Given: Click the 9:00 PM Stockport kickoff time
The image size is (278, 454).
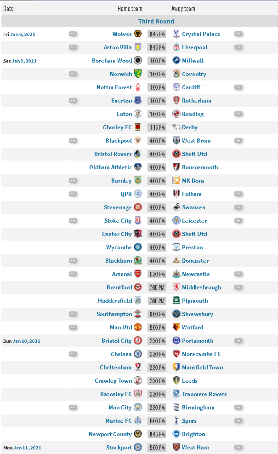Looking at the screenshot, I should click(157, 448).
